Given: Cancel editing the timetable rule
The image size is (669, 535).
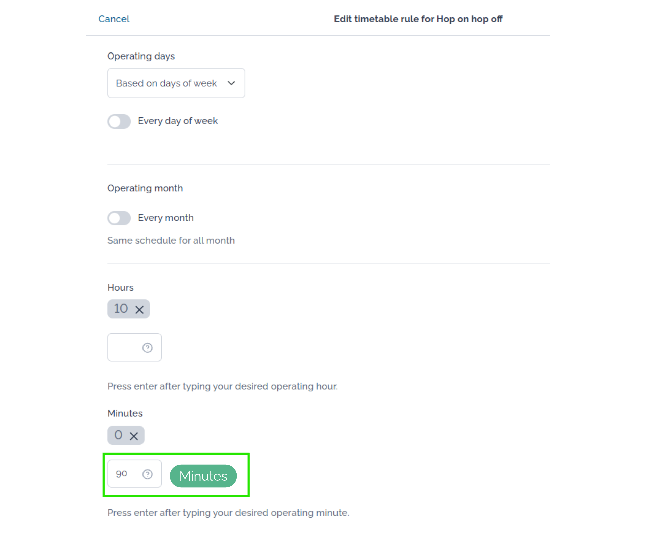Looking at the screenshot, I should [x=114, y=19].
